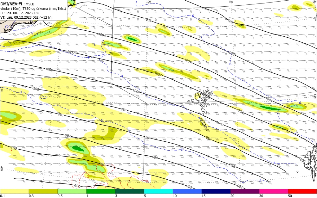The image size is (317, 198).
Task: Click the "MSLP" label in the header
Action: 30,4
